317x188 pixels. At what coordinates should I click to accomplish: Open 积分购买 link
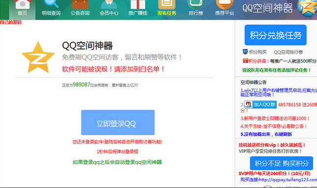(x=258, y=52)
